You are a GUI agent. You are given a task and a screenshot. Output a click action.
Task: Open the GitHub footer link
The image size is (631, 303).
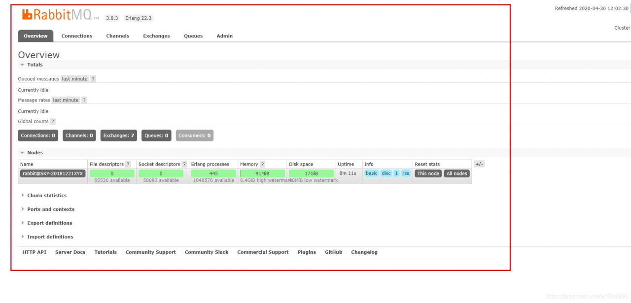point(334,252)
